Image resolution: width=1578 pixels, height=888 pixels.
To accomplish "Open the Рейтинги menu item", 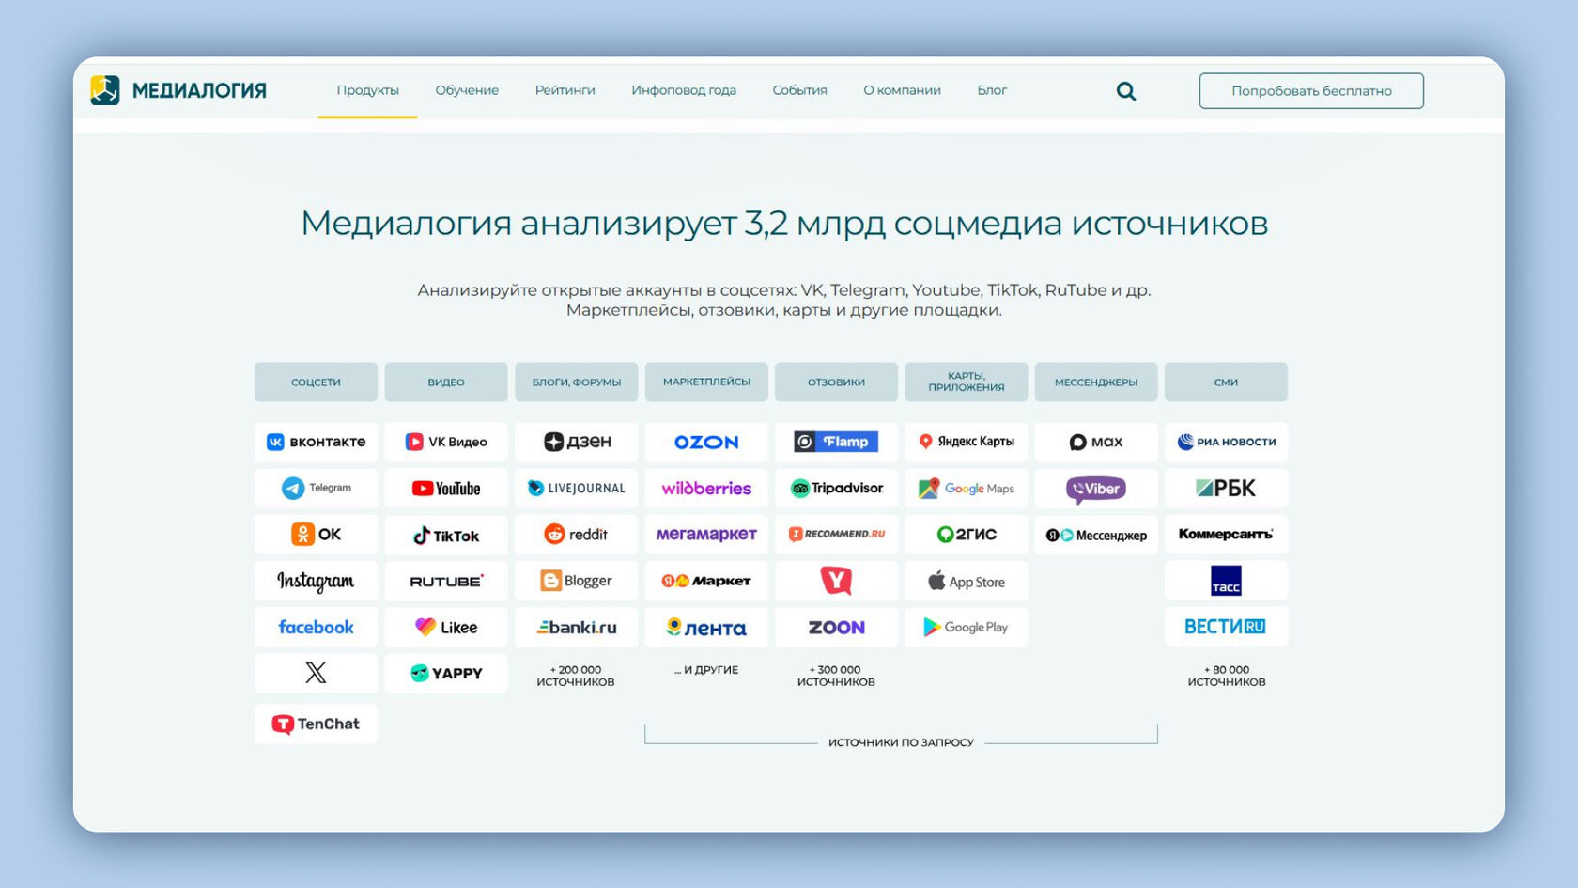I will click(565, 90).
